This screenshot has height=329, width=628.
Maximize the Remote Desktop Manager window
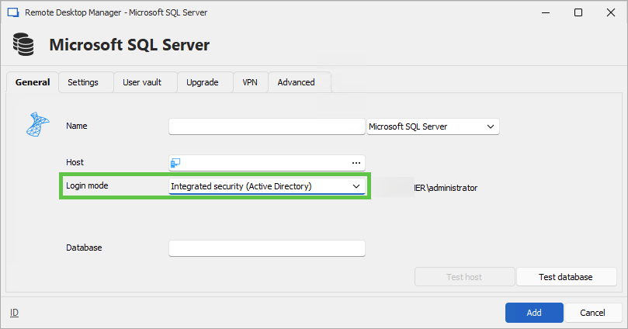(x=578, y=13)
